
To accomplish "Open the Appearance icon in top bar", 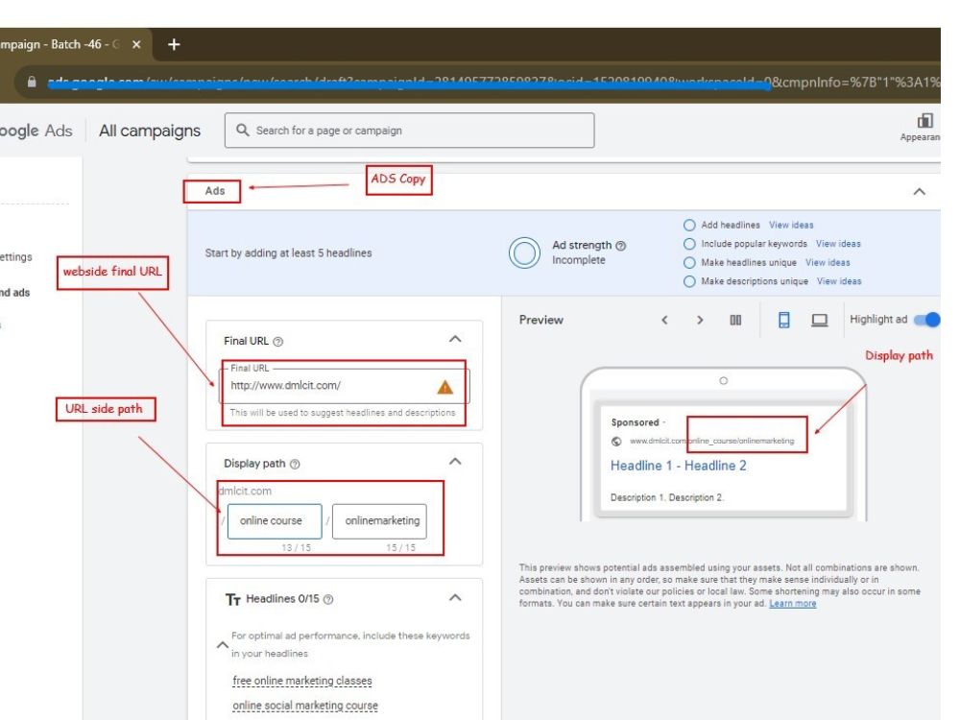I will (x=924, y=121).
